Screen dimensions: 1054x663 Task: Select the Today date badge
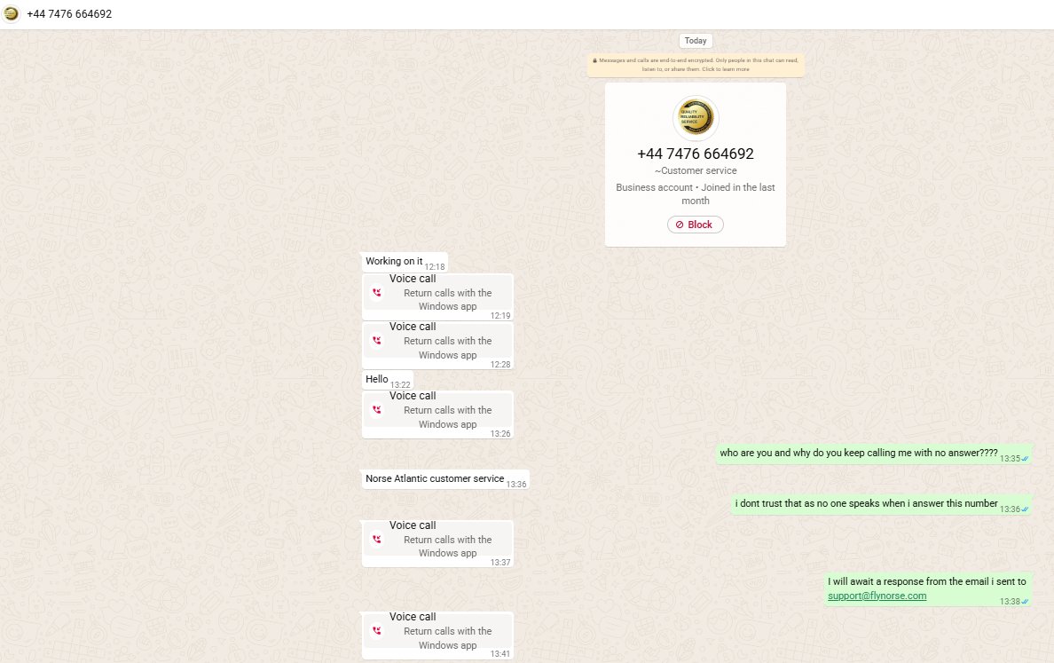695,41
